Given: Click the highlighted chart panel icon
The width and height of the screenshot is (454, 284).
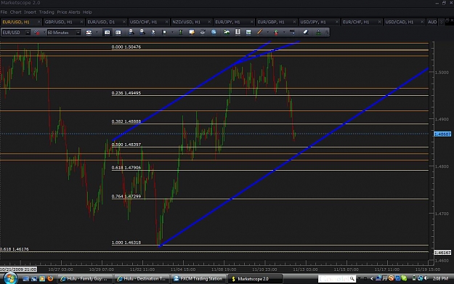Looking at the screenshot, I should (x=107, y=33).
